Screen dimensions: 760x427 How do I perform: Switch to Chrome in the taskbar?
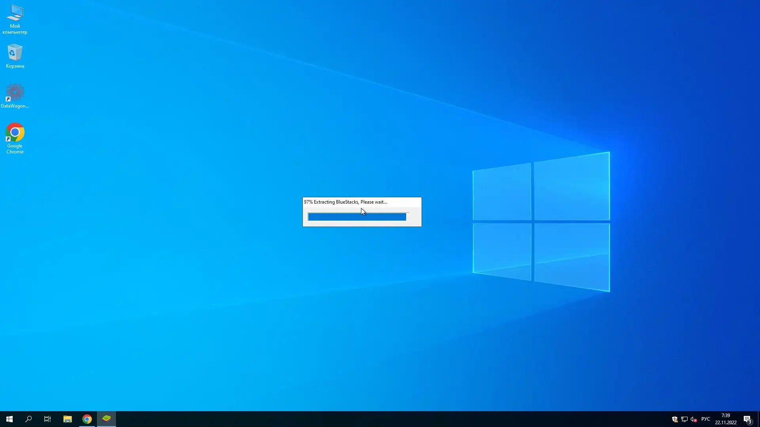click(87, 419)
